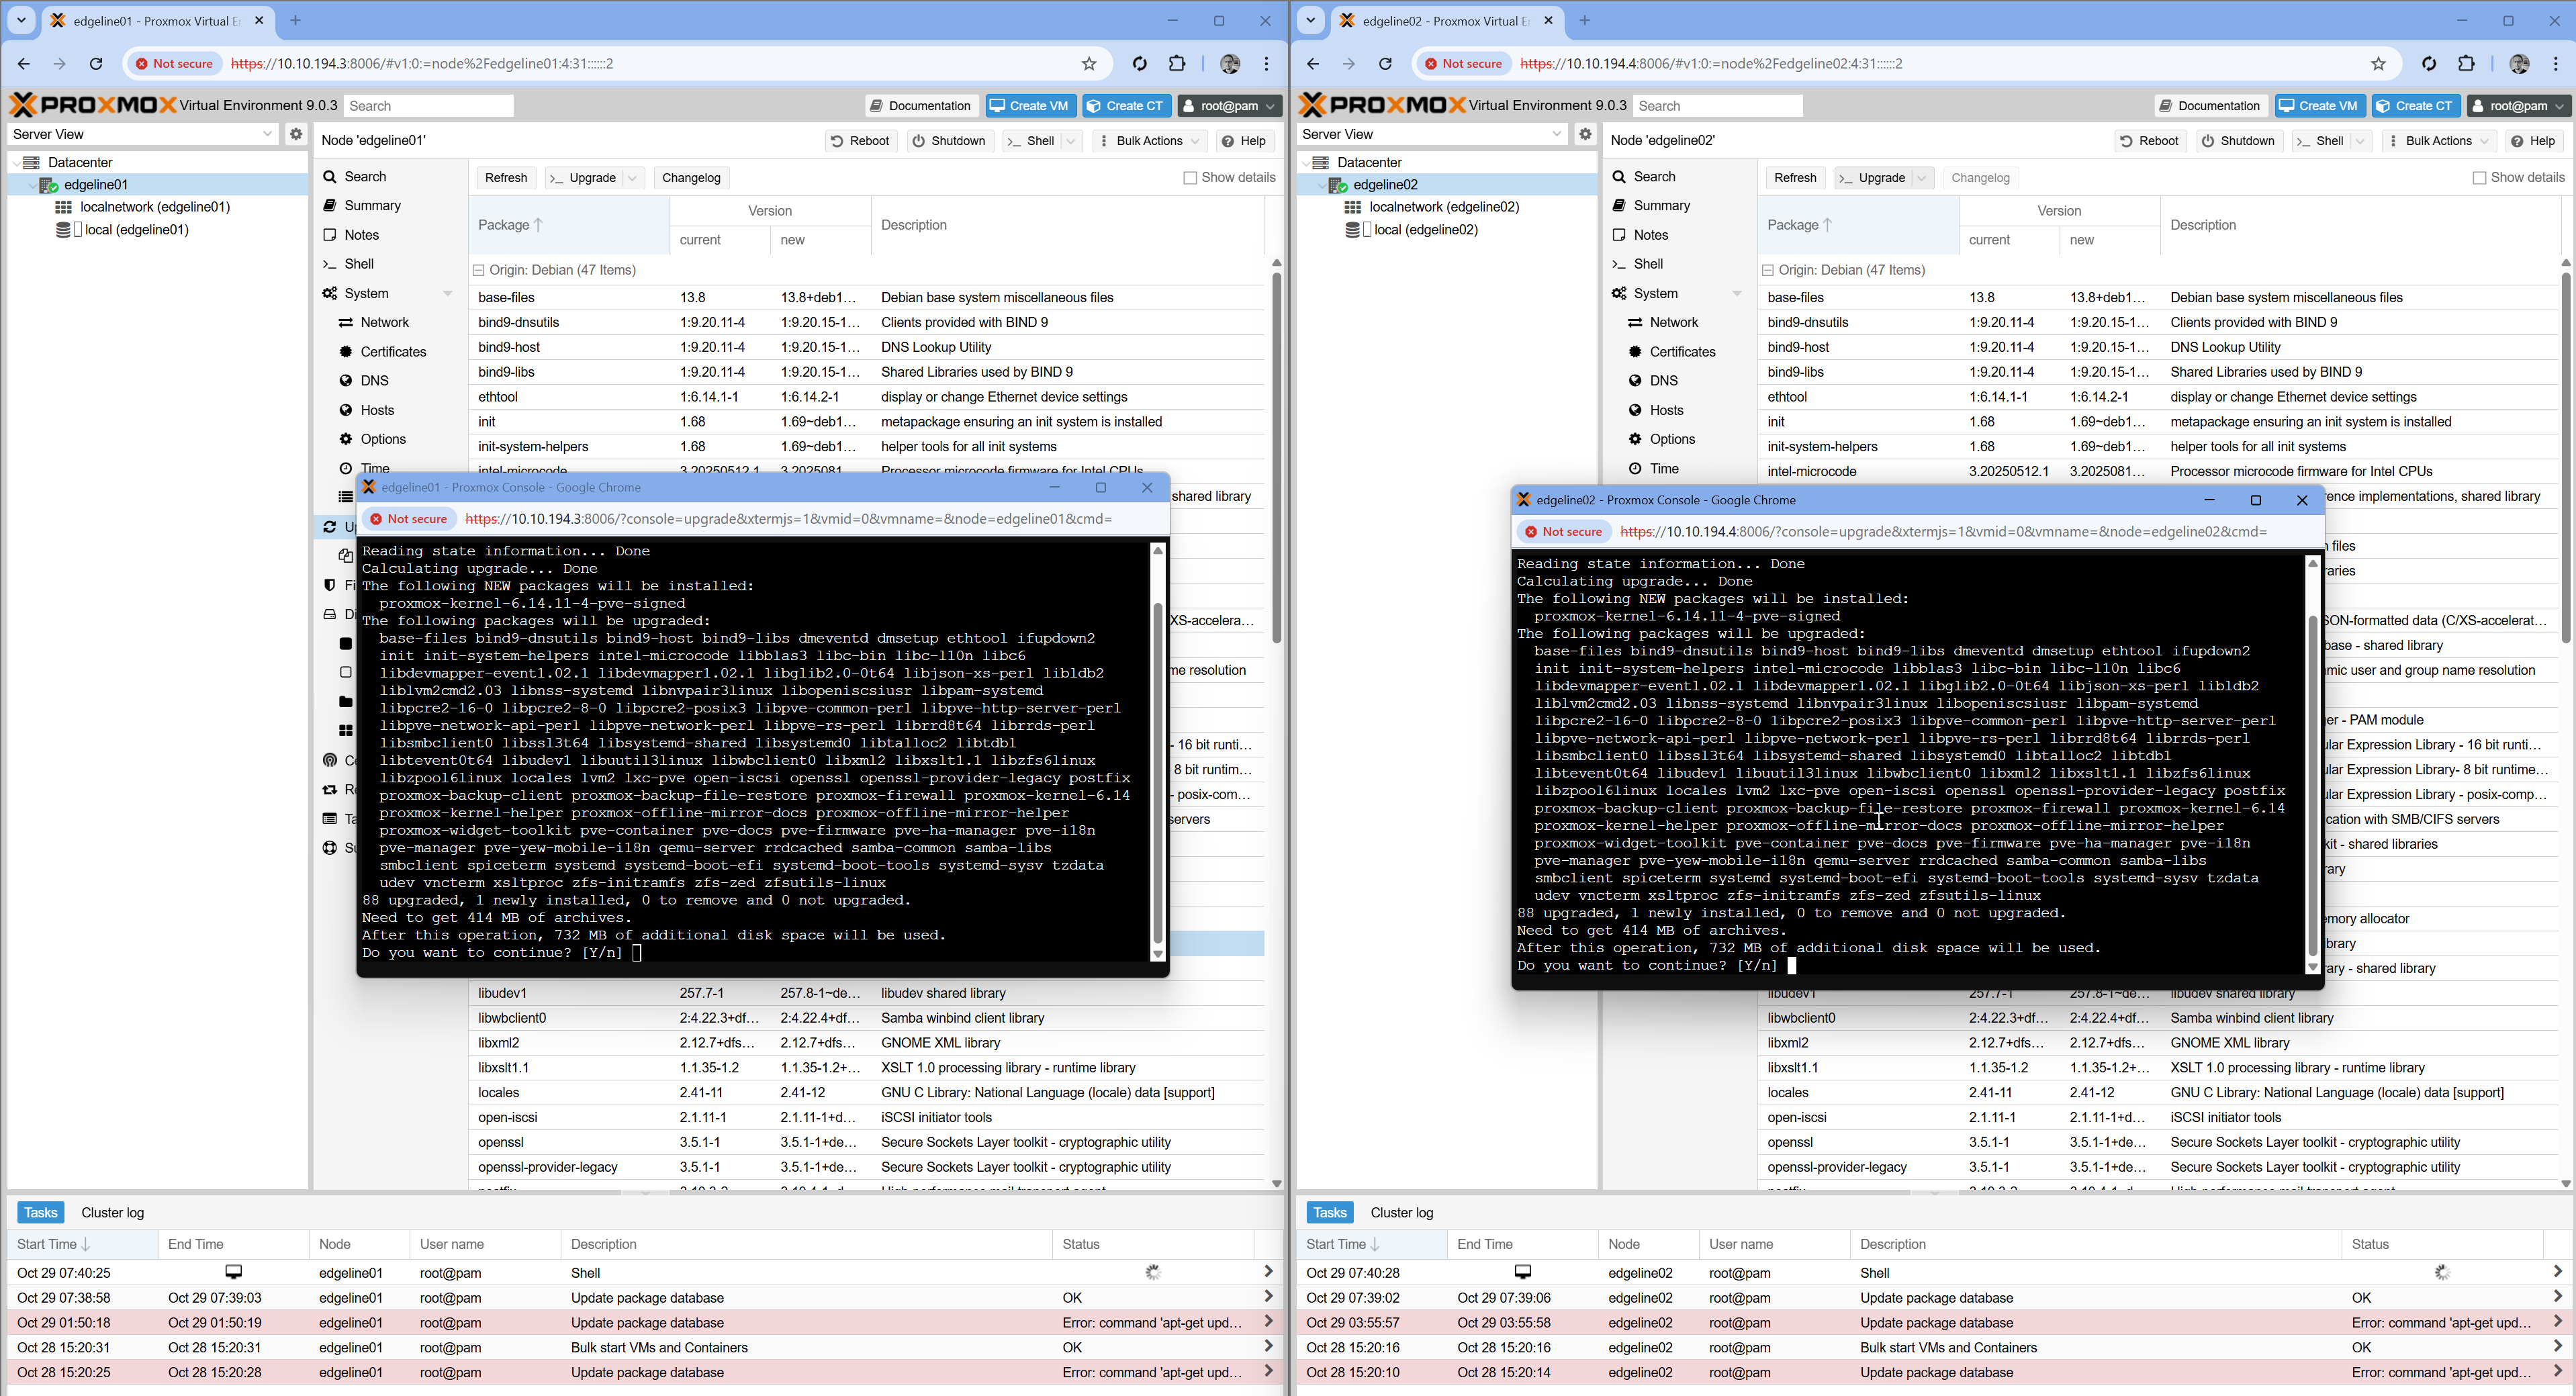Open Notes in edgeline02 node menu
Image resolution: width=2576 pixels, height=1396 pixels.
[1651, 235]
